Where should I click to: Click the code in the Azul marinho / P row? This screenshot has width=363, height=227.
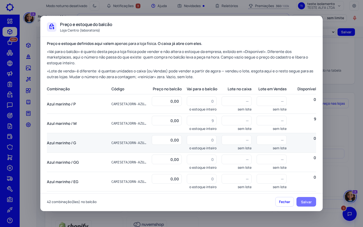click(129, 104)
